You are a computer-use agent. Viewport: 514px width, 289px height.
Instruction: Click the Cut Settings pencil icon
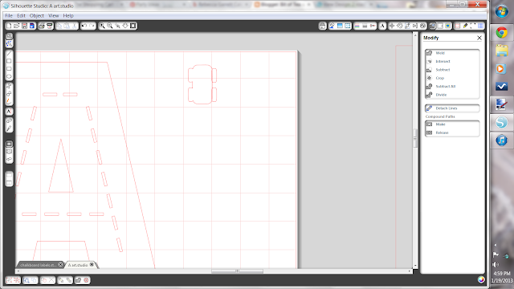(465, 26)
